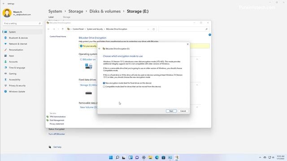Click Control Panel help question-mark icon

(x=210, y=35)
